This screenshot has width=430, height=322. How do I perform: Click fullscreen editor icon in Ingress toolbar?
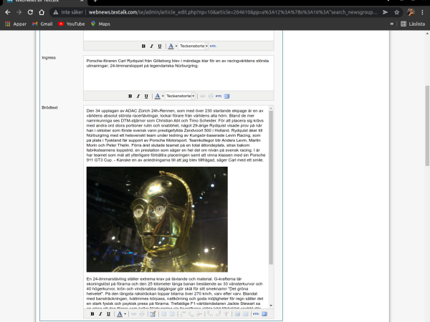point(226,96)
